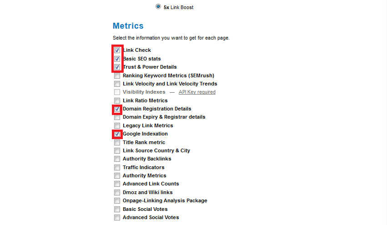This screenshot has height=225, width=387.
Task: Uncheck the Google Indexation checkbox
Action: [117, 134]
